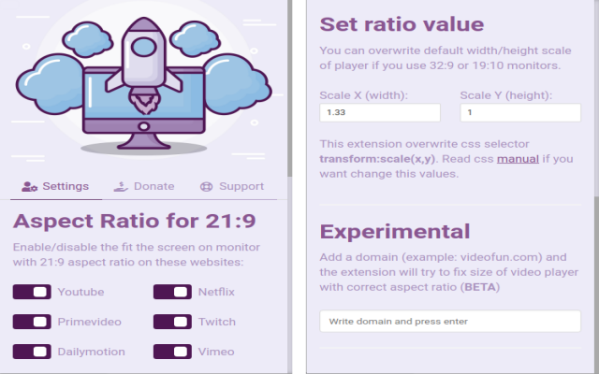Image resolution: width=599 pixels, height=374 pixels.
Task: Toggle the Dailymotion switch
Action: [x=32, y=352]
